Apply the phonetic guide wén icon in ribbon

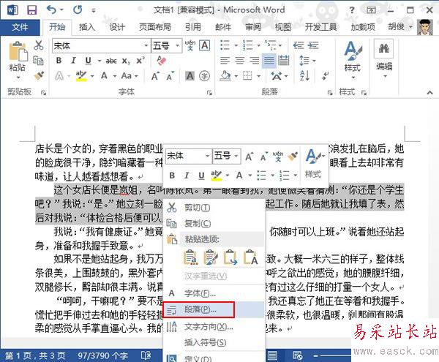[x=190, y=45]
